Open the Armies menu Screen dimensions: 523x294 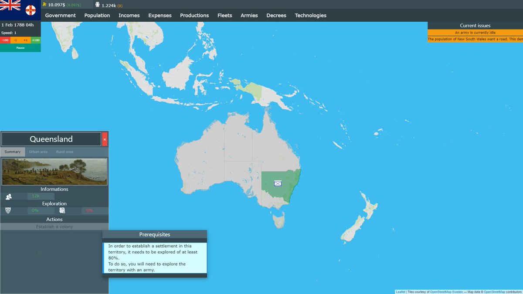[249, 15]
